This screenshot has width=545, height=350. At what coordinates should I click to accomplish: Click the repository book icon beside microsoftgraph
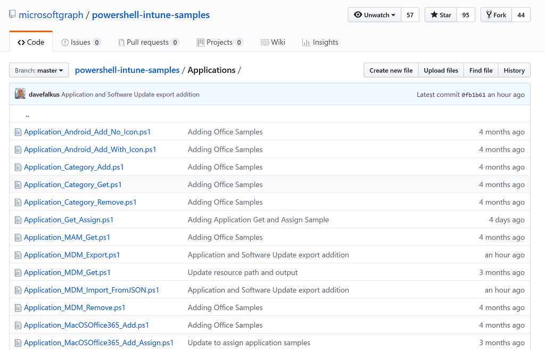(x=12, y=14)
